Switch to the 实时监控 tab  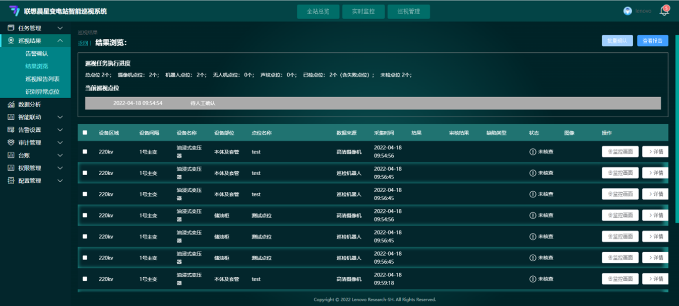coord(363,12)
